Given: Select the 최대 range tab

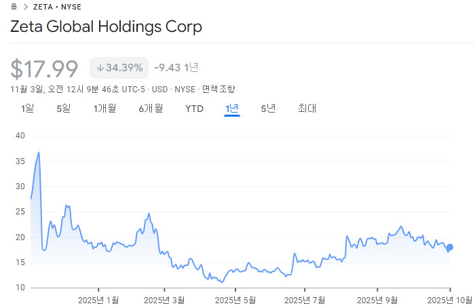Looking at the screenshot, I should pos(307,108).
